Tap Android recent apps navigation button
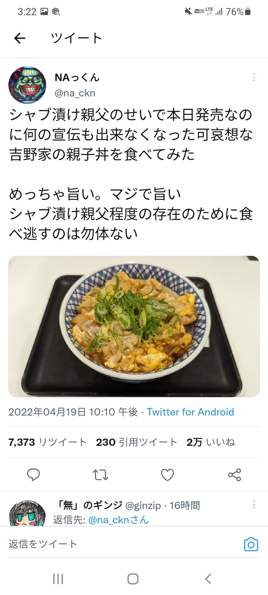This screenshot has width=268, height=595. [x=58, y=579]
